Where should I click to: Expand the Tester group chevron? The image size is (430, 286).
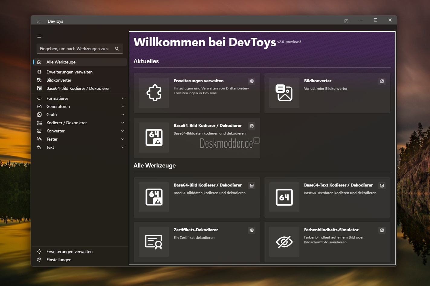coord(123,139)
